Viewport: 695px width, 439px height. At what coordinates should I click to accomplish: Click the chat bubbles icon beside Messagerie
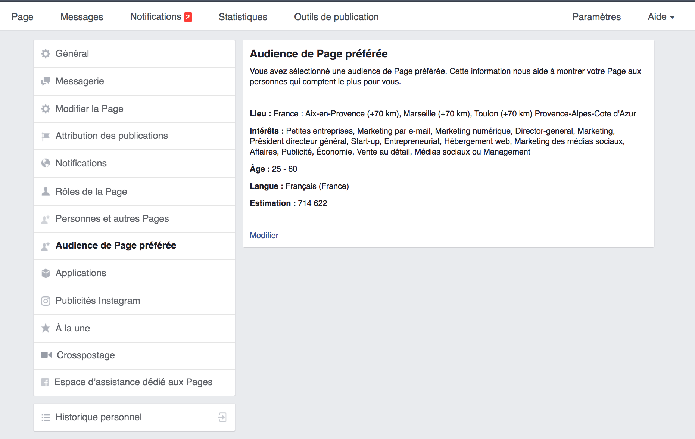point(46,81)
